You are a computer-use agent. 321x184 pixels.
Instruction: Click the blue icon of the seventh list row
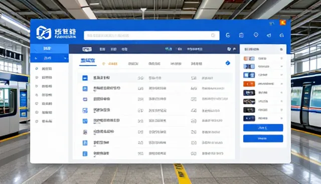click(85, 143)
